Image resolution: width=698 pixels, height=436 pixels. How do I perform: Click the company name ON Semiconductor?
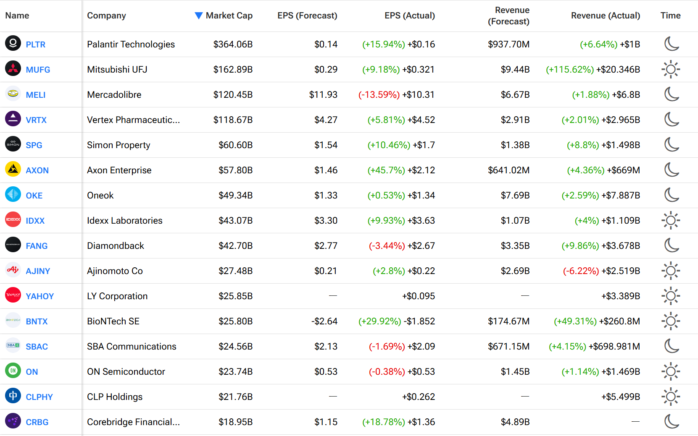coord(126,372)
